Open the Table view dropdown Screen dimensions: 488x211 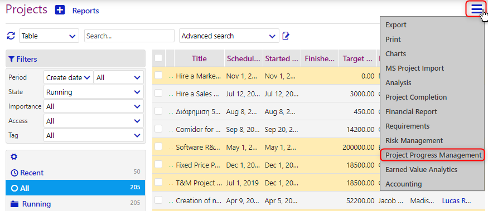point(49,36)
